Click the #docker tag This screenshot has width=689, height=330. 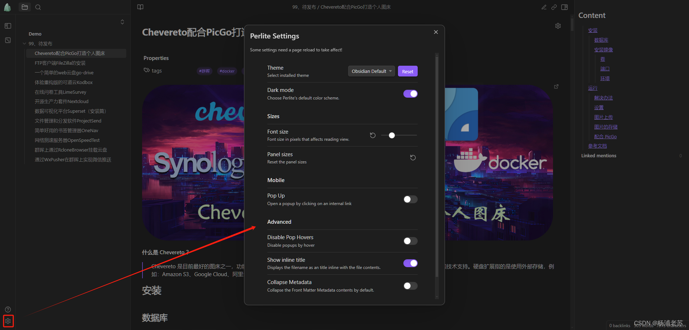(227, 71)
